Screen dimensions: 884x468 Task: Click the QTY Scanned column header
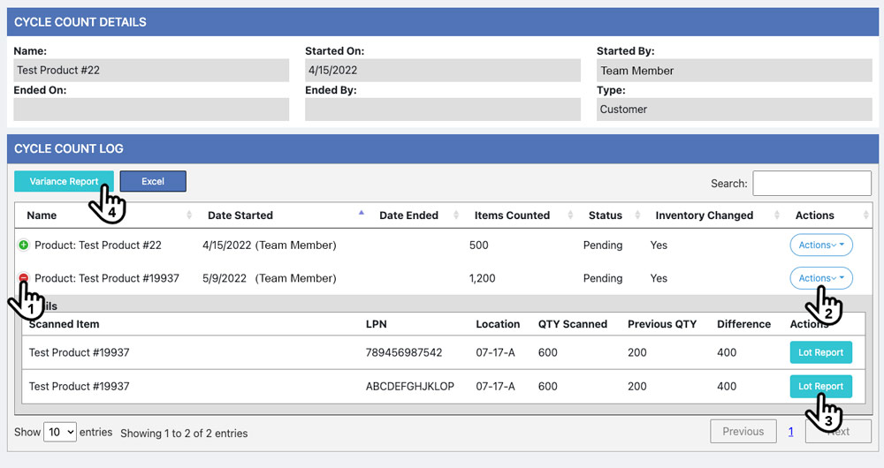pos(572,324)
